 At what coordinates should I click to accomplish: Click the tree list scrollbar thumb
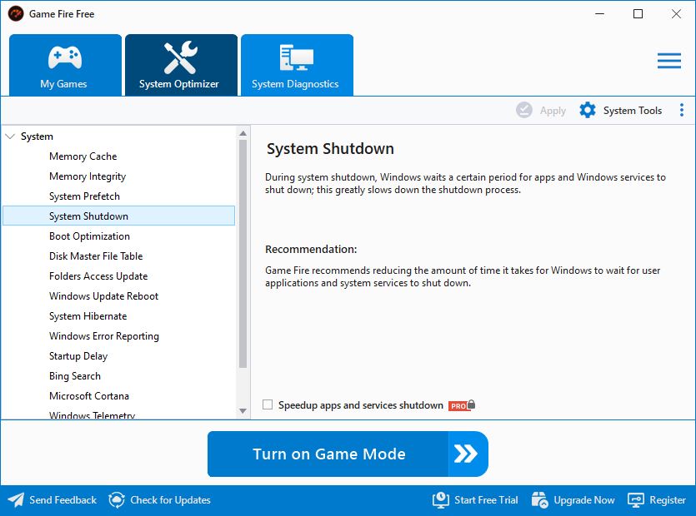click(243, 254)
